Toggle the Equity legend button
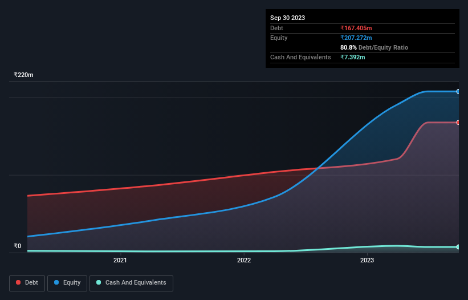468x300 pixels. click(67, 283)
